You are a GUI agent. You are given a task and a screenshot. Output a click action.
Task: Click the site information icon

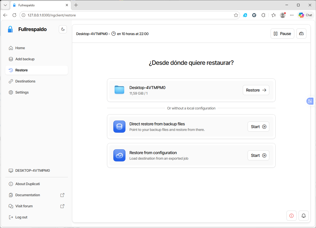(23, 15)
